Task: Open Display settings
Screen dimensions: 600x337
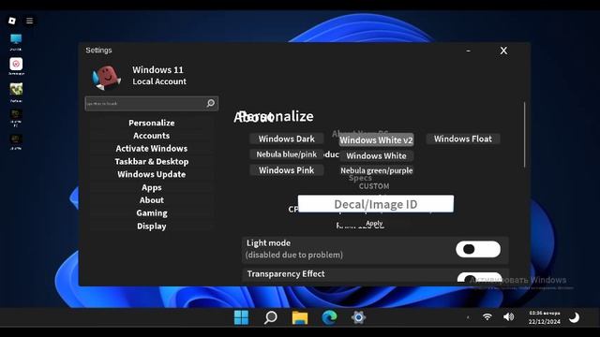Action: tap(152, 226)
